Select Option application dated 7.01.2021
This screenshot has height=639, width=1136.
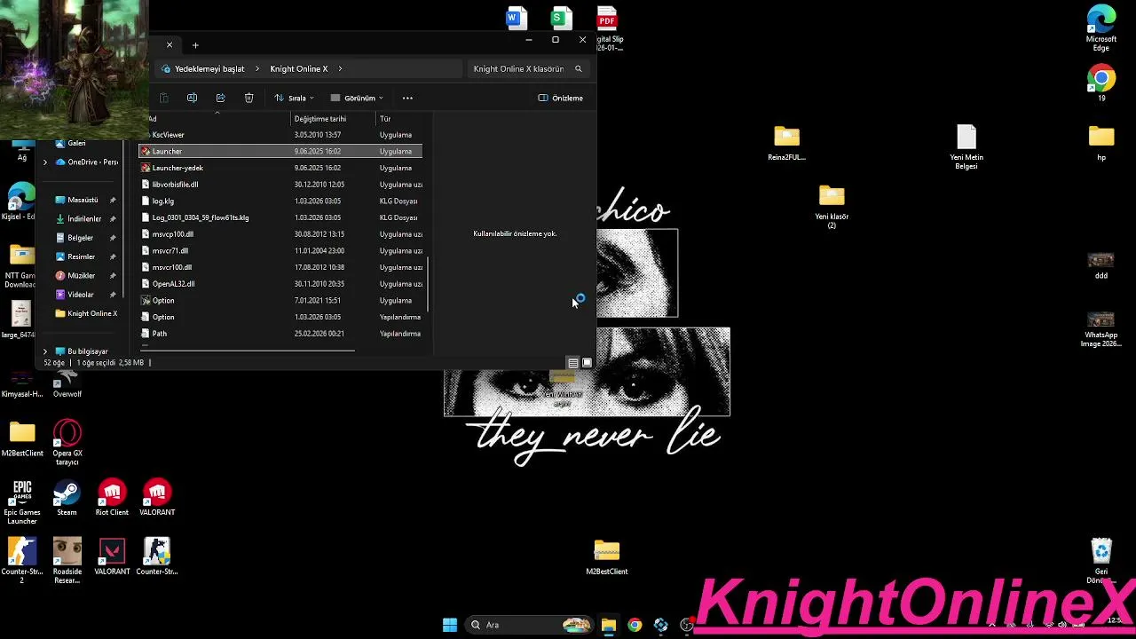click(280, 300)
